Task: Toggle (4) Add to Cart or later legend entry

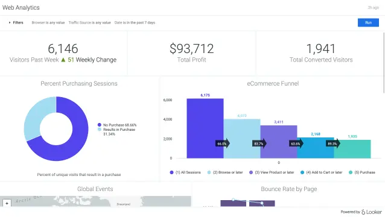Action: click(322, 172)
